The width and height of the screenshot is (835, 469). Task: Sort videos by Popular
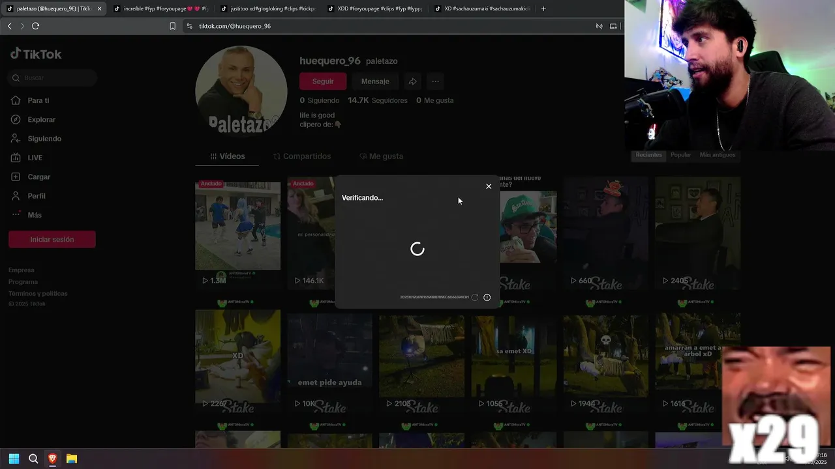[x=680, y=155]
